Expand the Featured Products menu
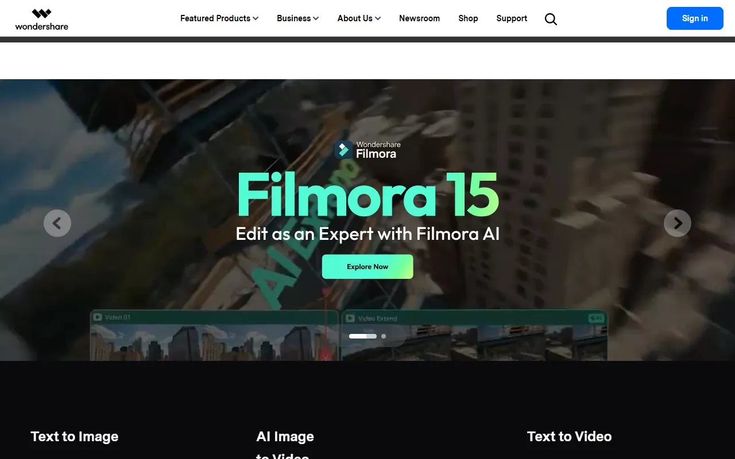The image size is (735, 459). point(219,18)
